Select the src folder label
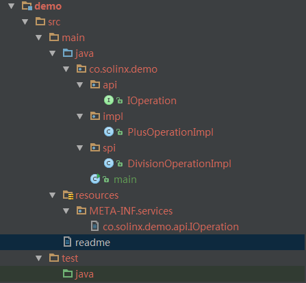Screen dimensions: 306x283 click(x=54, y=22)
